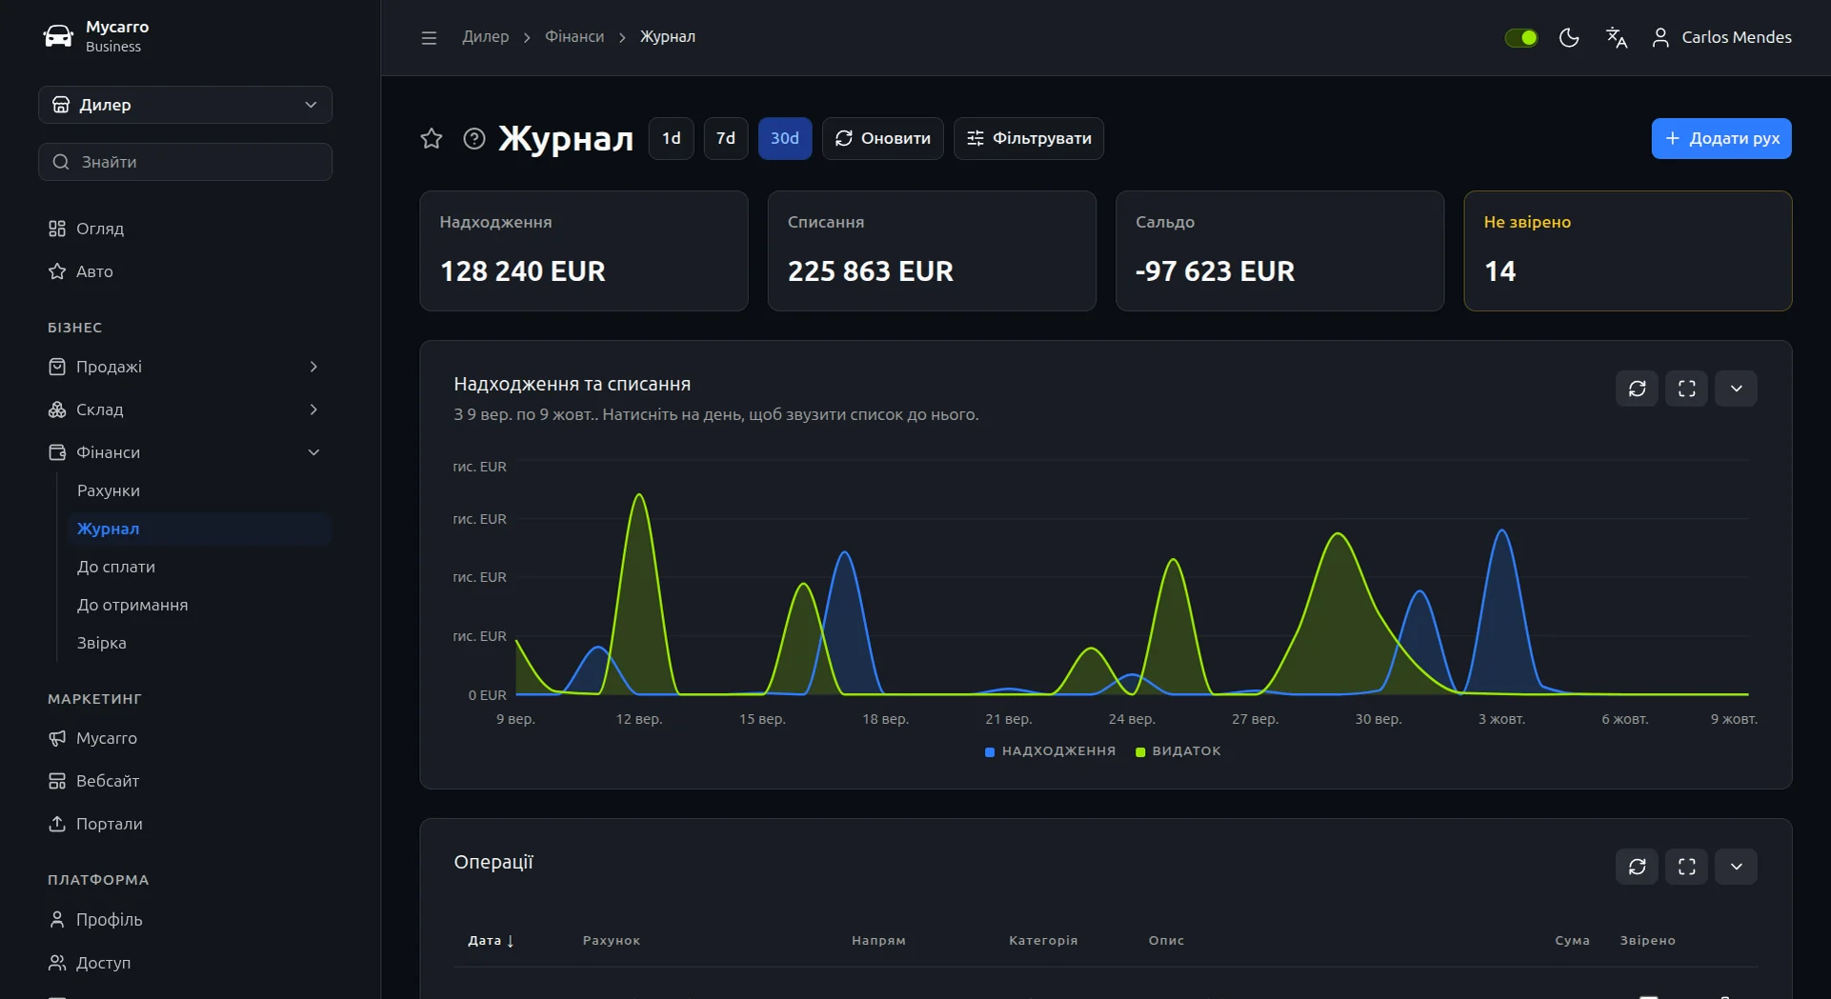
Task: Expand the Склад sidebar section
Action: (185, 410)
